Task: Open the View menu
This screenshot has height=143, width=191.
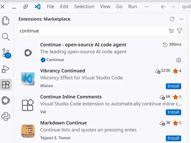Action: [x=105, y=7]
